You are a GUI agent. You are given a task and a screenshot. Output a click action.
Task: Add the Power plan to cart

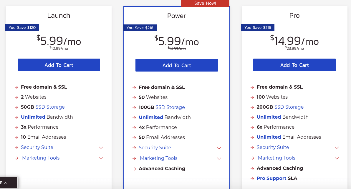click(x=177, y=65)
